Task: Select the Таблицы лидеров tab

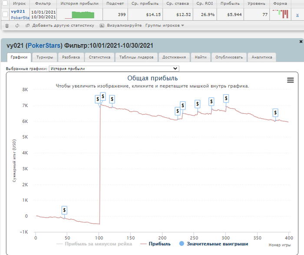Action: 136,57
